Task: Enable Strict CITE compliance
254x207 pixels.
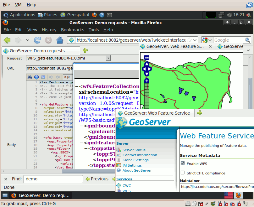Action: click(x=183, y=173)
